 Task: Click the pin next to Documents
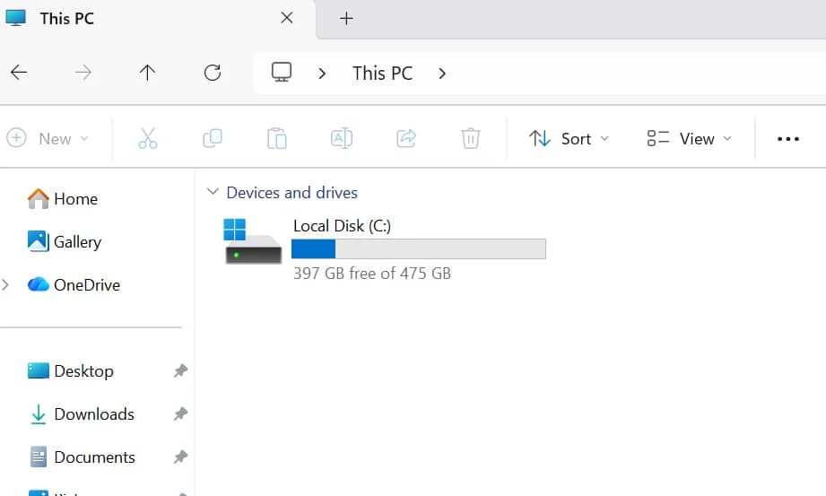pyautogui.click(x=180, y=457)
